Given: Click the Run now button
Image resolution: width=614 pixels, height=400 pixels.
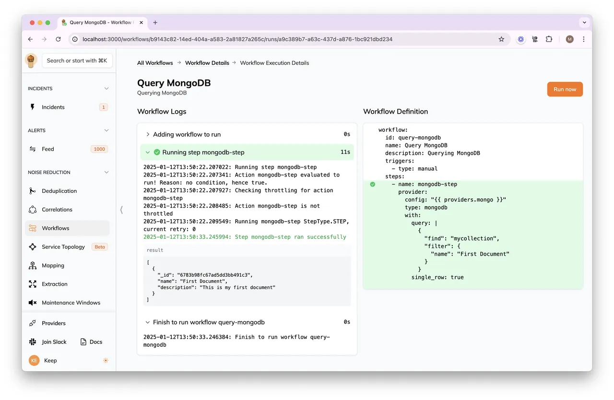Looking at the screenshot, I should (565, 89).
